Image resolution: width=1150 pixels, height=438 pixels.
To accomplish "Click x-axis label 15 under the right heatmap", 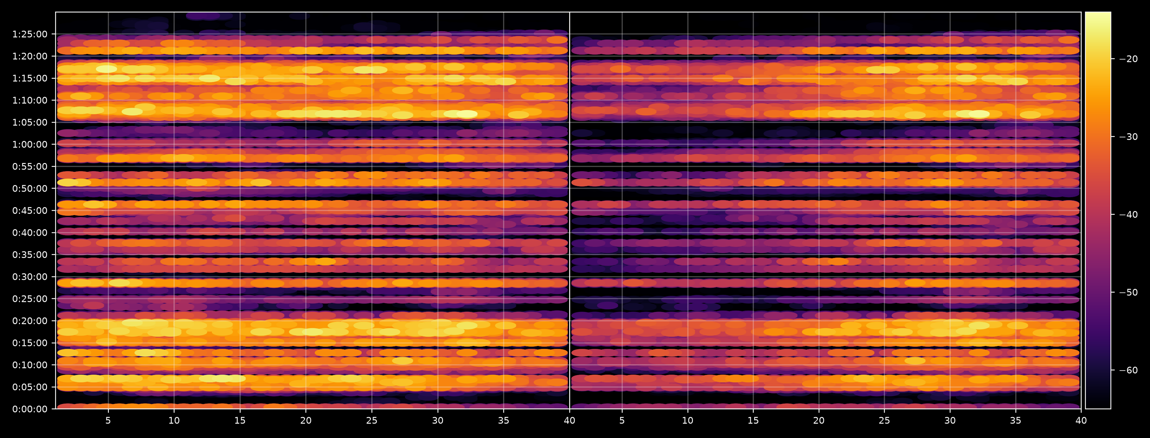I will 753,421.
